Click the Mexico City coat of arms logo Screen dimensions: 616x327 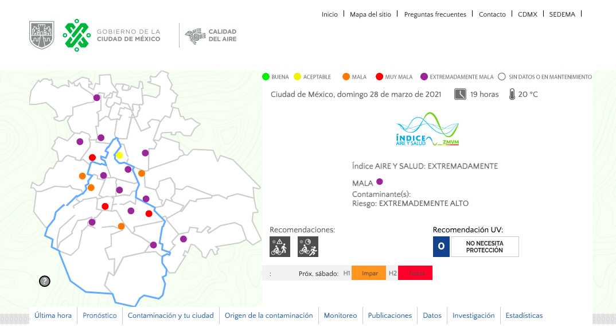41,35
